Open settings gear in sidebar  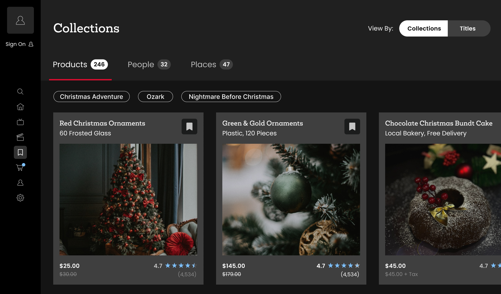20,198
